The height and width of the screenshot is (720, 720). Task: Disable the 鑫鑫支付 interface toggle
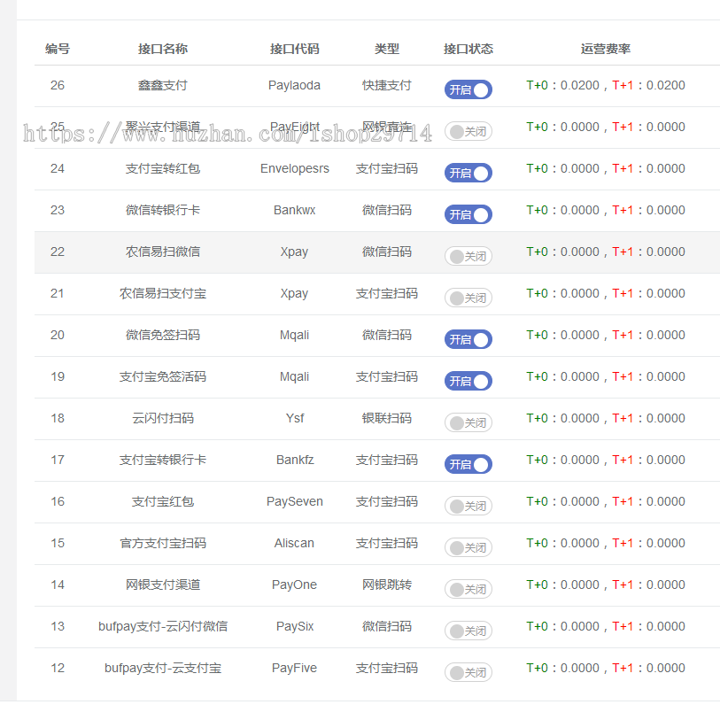click(x=468, y=89)
